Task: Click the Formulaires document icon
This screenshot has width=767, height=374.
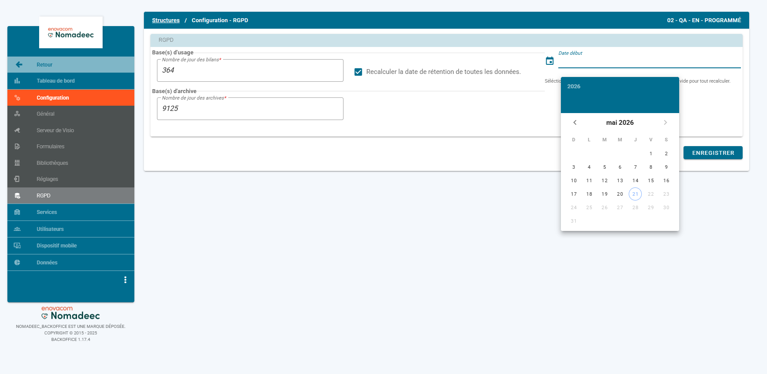Action: (17, 147)
